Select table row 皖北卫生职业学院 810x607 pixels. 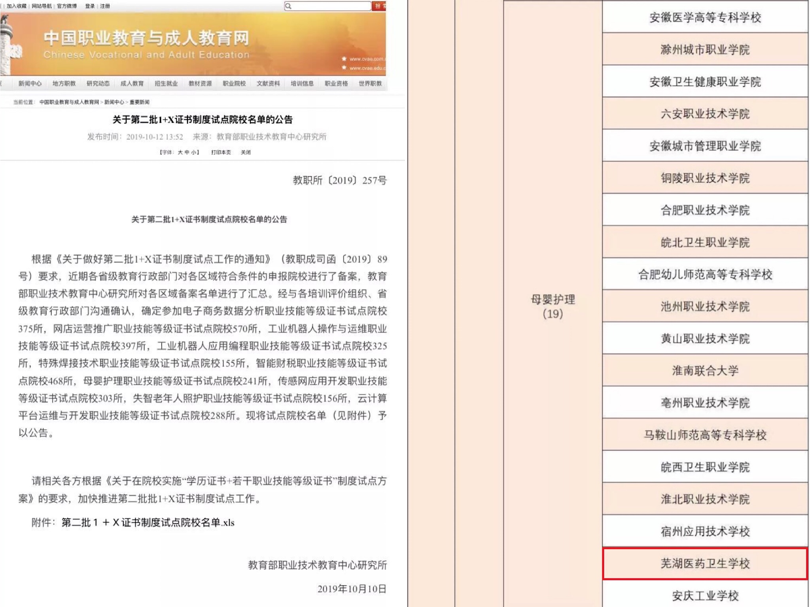[x=705, y=242]
